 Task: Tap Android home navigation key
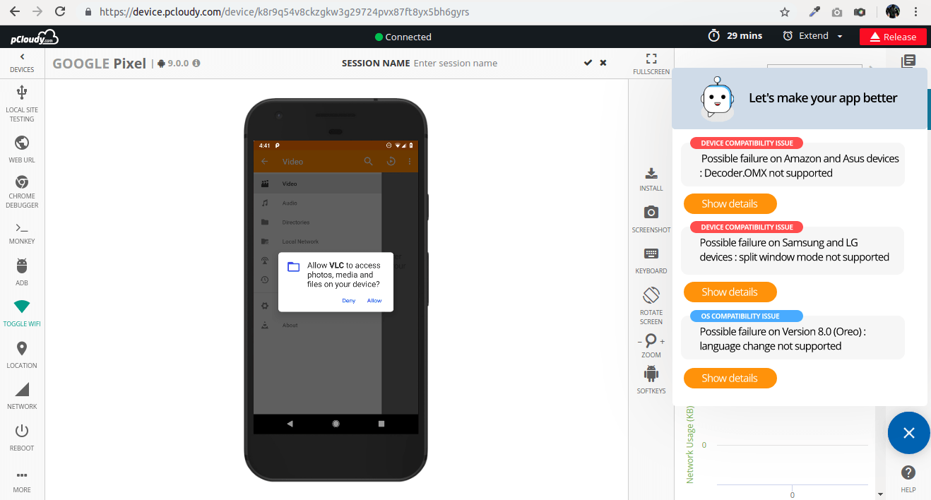336,424
